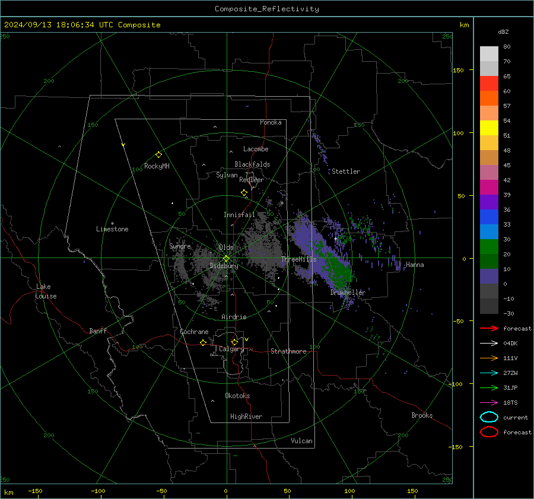Click the magenta 18TS arrow legend icon
The image size is (534, 499).
pos(489,402)
